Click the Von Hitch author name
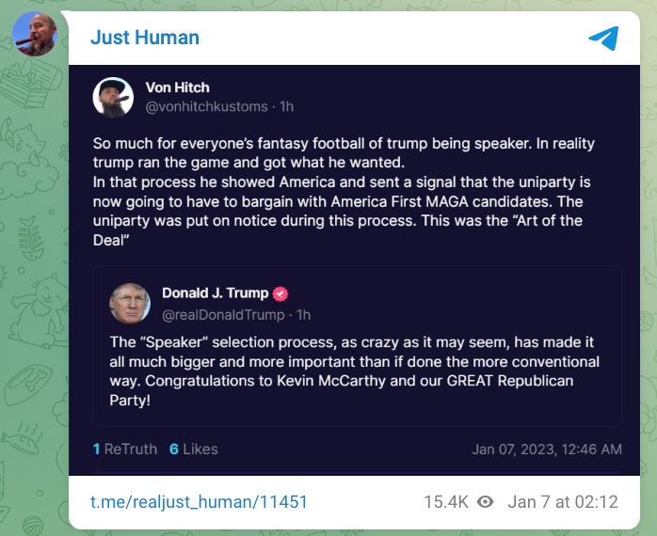This screenshot has height=536, width=657. pyautogui.click(x=178, y=87)
